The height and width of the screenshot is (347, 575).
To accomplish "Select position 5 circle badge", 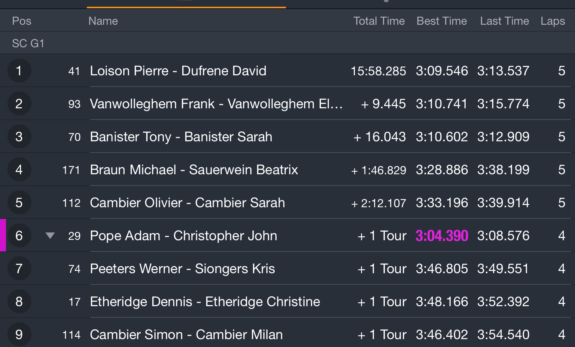I will click(x=19, y=202).
